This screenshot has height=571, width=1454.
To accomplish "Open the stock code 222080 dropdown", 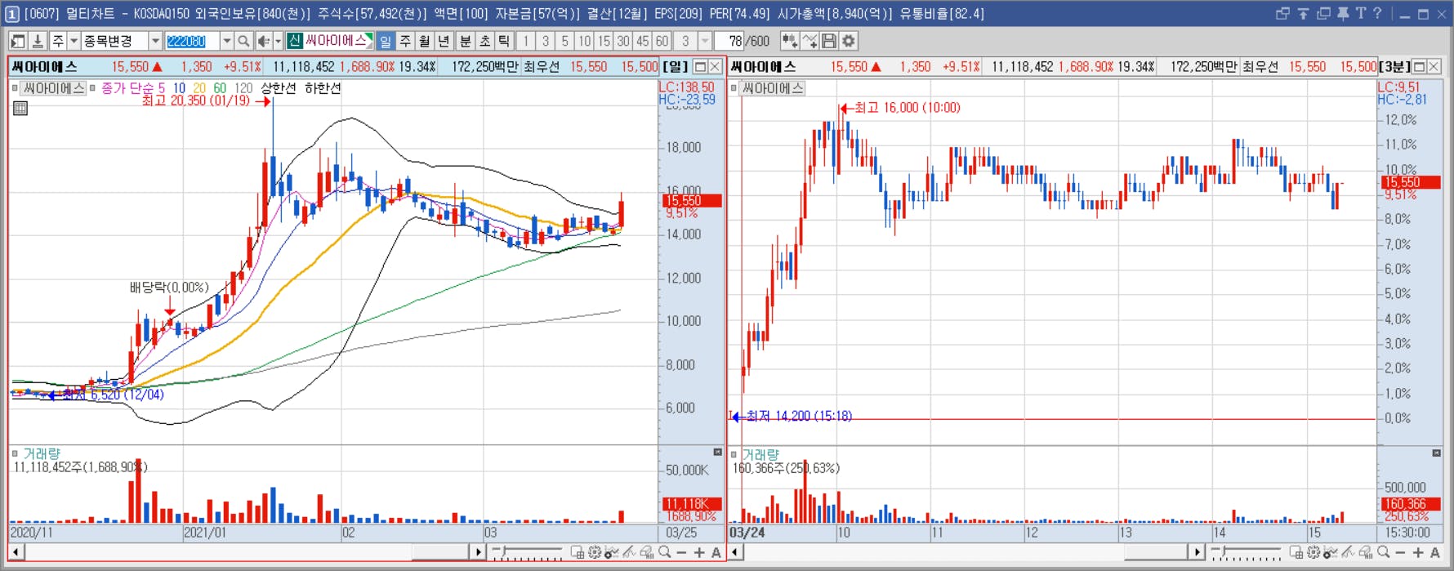I will click(226, 41).
